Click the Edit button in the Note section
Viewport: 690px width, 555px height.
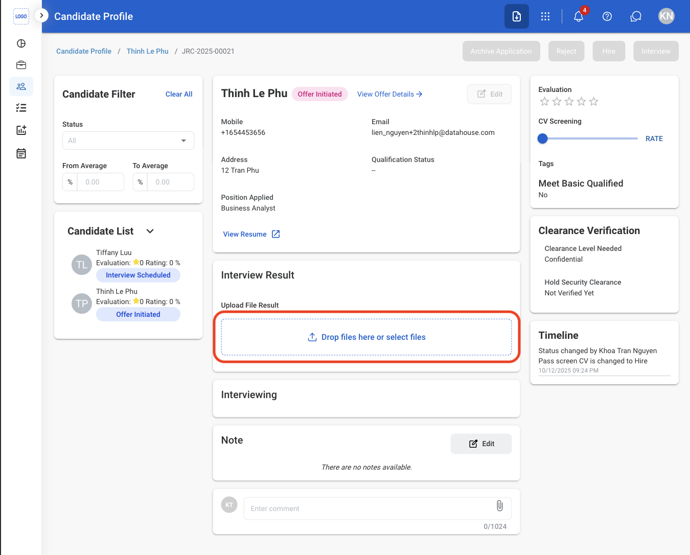(x=481, y=444)
